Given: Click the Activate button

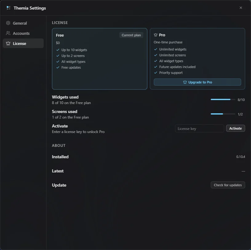Looking at the screenshot, I should [236, 128].
